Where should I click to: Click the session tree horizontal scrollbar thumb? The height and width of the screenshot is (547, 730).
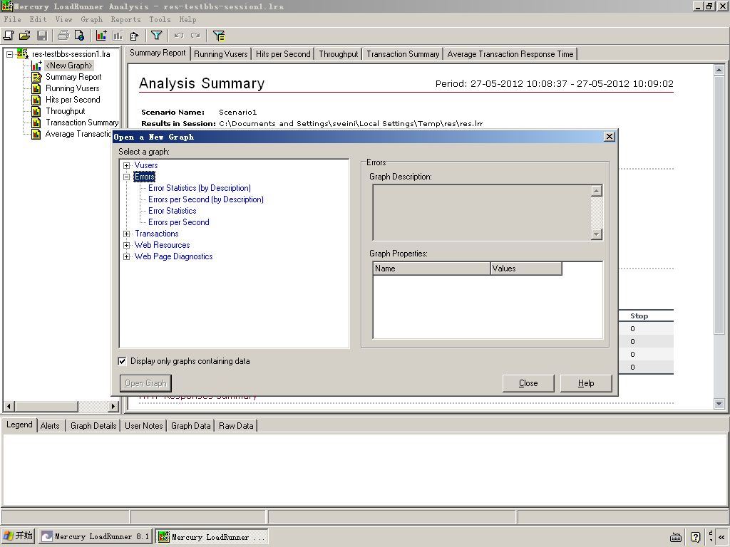click(46, 406)
